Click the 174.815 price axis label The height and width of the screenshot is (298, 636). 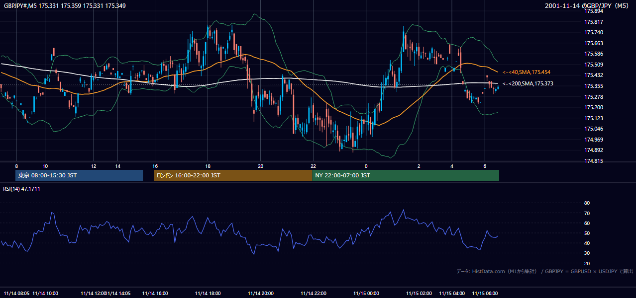(593, 161)
